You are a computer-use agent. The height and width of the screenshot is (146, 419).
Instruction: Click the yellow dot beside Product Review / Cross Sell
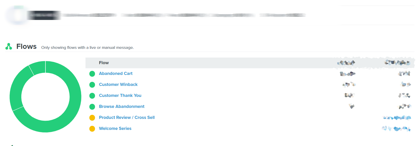click(x=92, y=118)
